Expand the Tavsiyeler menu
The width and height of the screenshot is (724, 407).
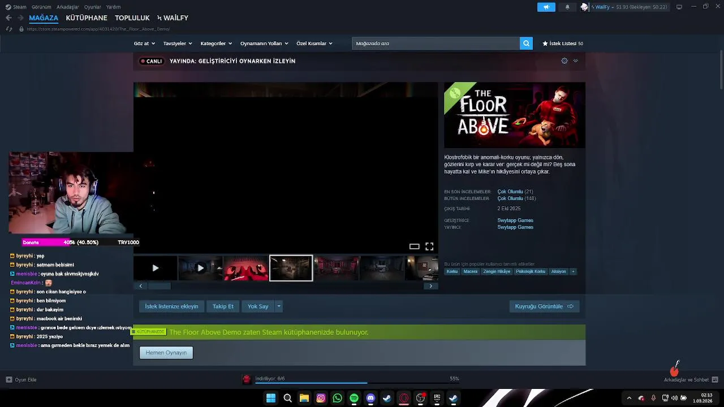(178, 44)
